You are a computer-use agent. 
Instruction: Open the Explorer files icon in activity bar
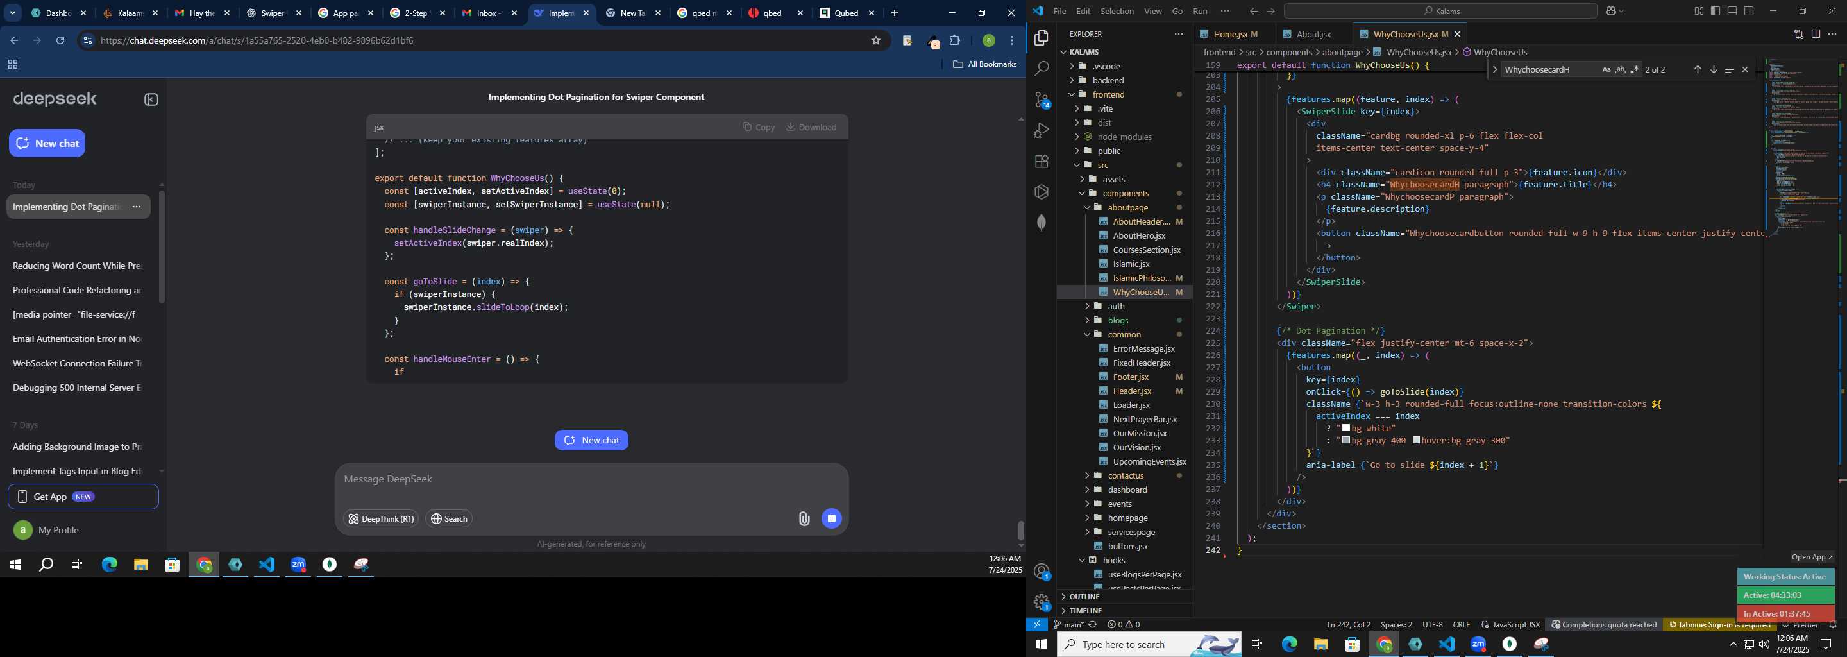click(1041, 38)
